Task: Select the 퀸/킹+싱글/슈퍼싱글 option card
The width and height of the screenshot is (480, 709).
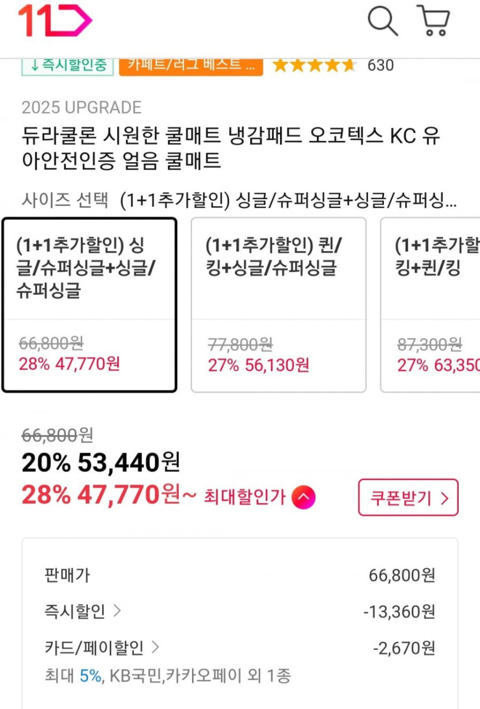Action: 278,305
